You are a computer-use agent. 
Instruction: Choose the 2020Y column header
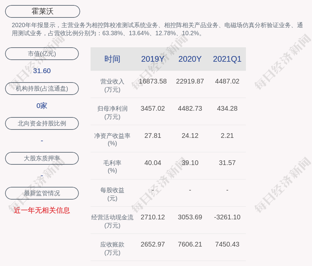pos(190,59)
